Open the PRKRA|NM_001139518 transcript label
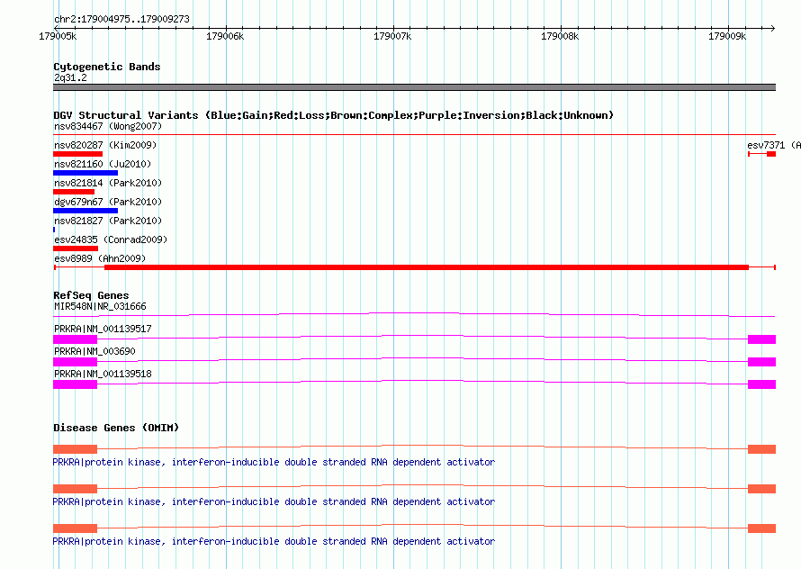Screen dimensions: 801x569 103,374
